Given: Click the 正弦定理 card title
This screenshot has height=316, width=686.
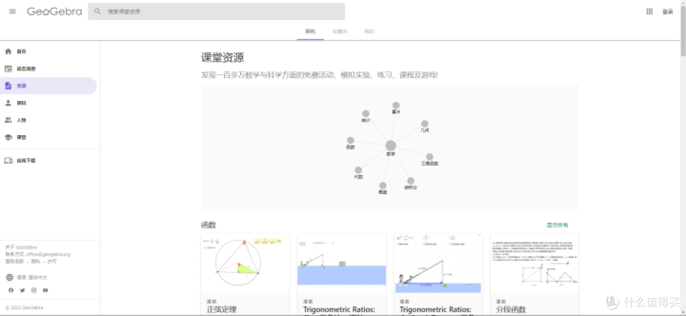Looking at the screenshot, I should (x=222, y=310).
